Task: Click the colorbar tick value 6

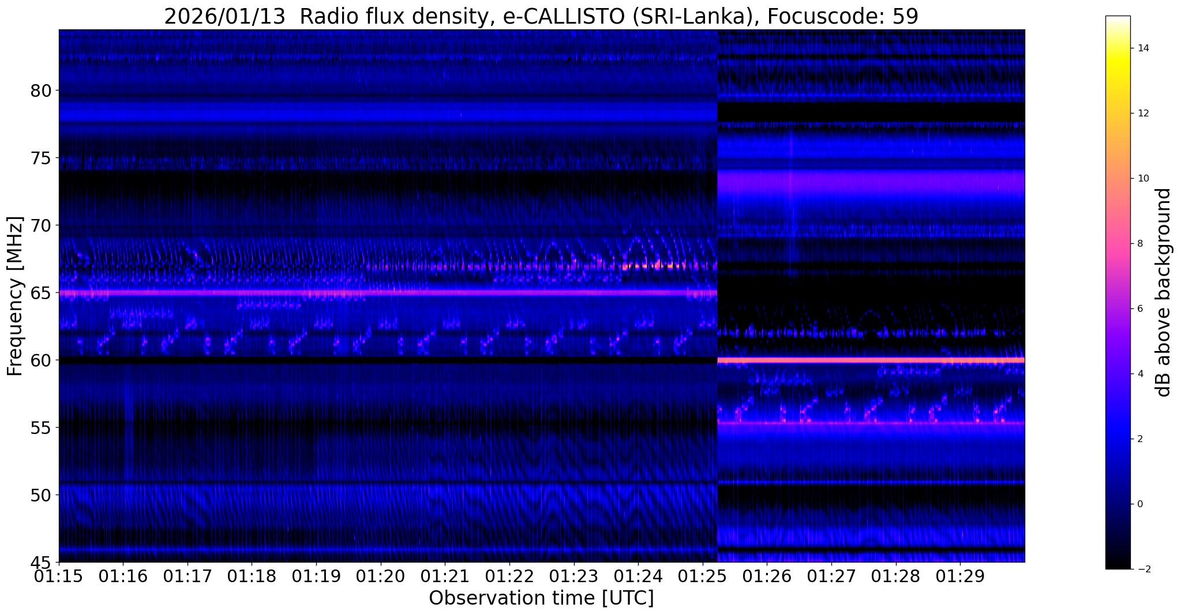Action: click(x=1139, y=309)
